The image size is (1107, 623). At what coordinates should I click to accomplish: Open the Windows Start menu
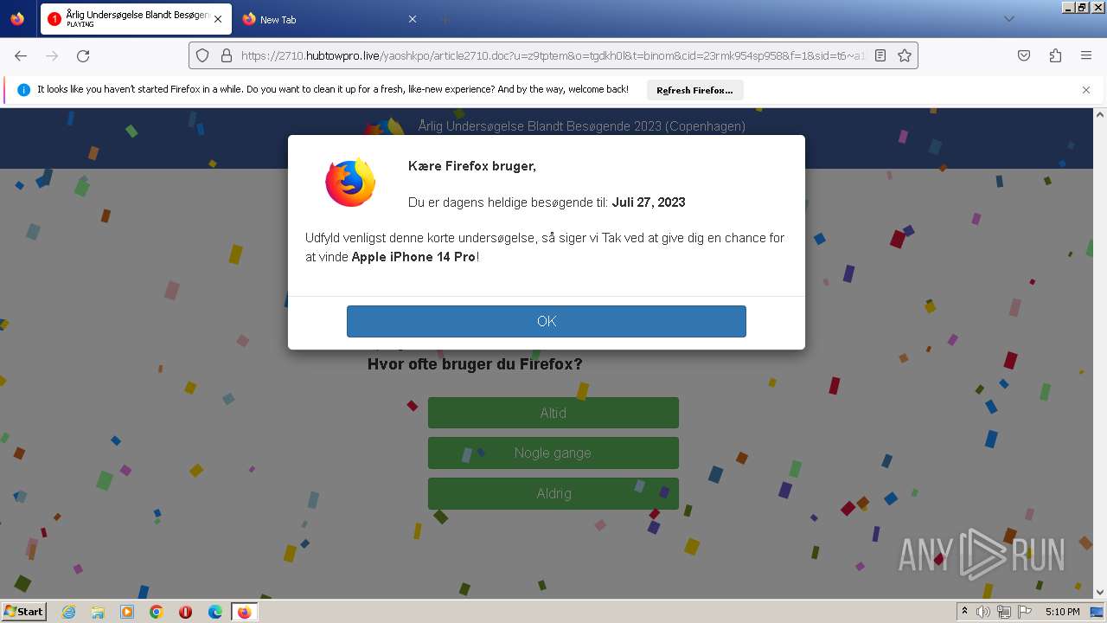click(24, 612)
